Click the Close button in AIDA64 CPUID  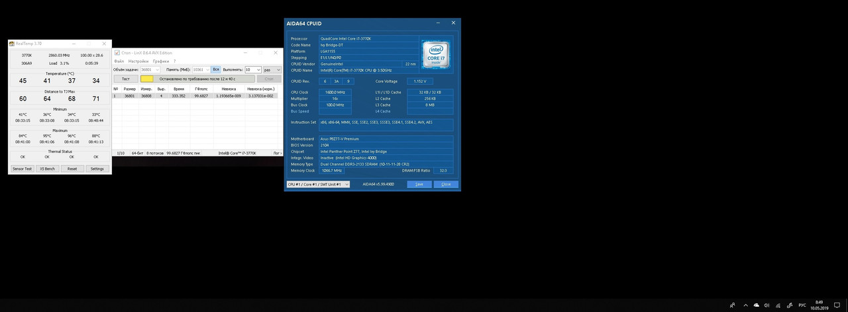pos(446,184)
